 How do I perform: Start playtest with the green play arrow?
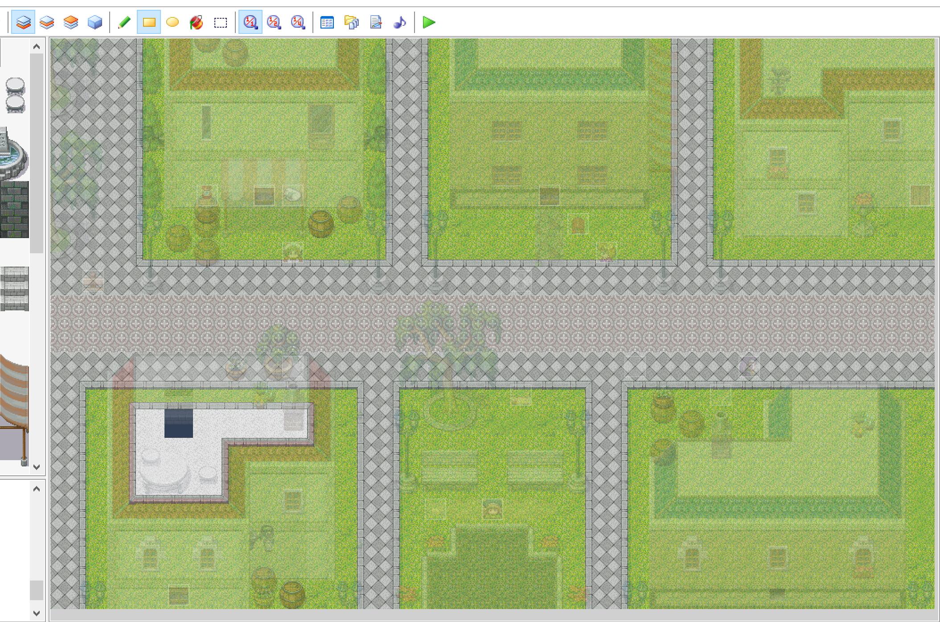(x=429, y=22)
